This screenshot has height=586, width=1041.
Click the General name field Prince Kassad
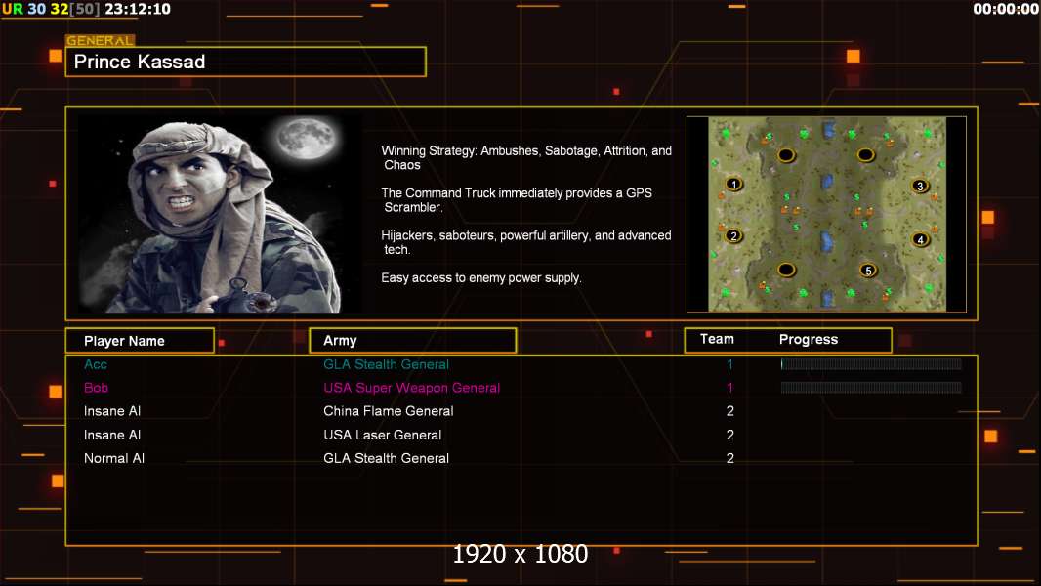pyautogui.click(x=246, y=62)
